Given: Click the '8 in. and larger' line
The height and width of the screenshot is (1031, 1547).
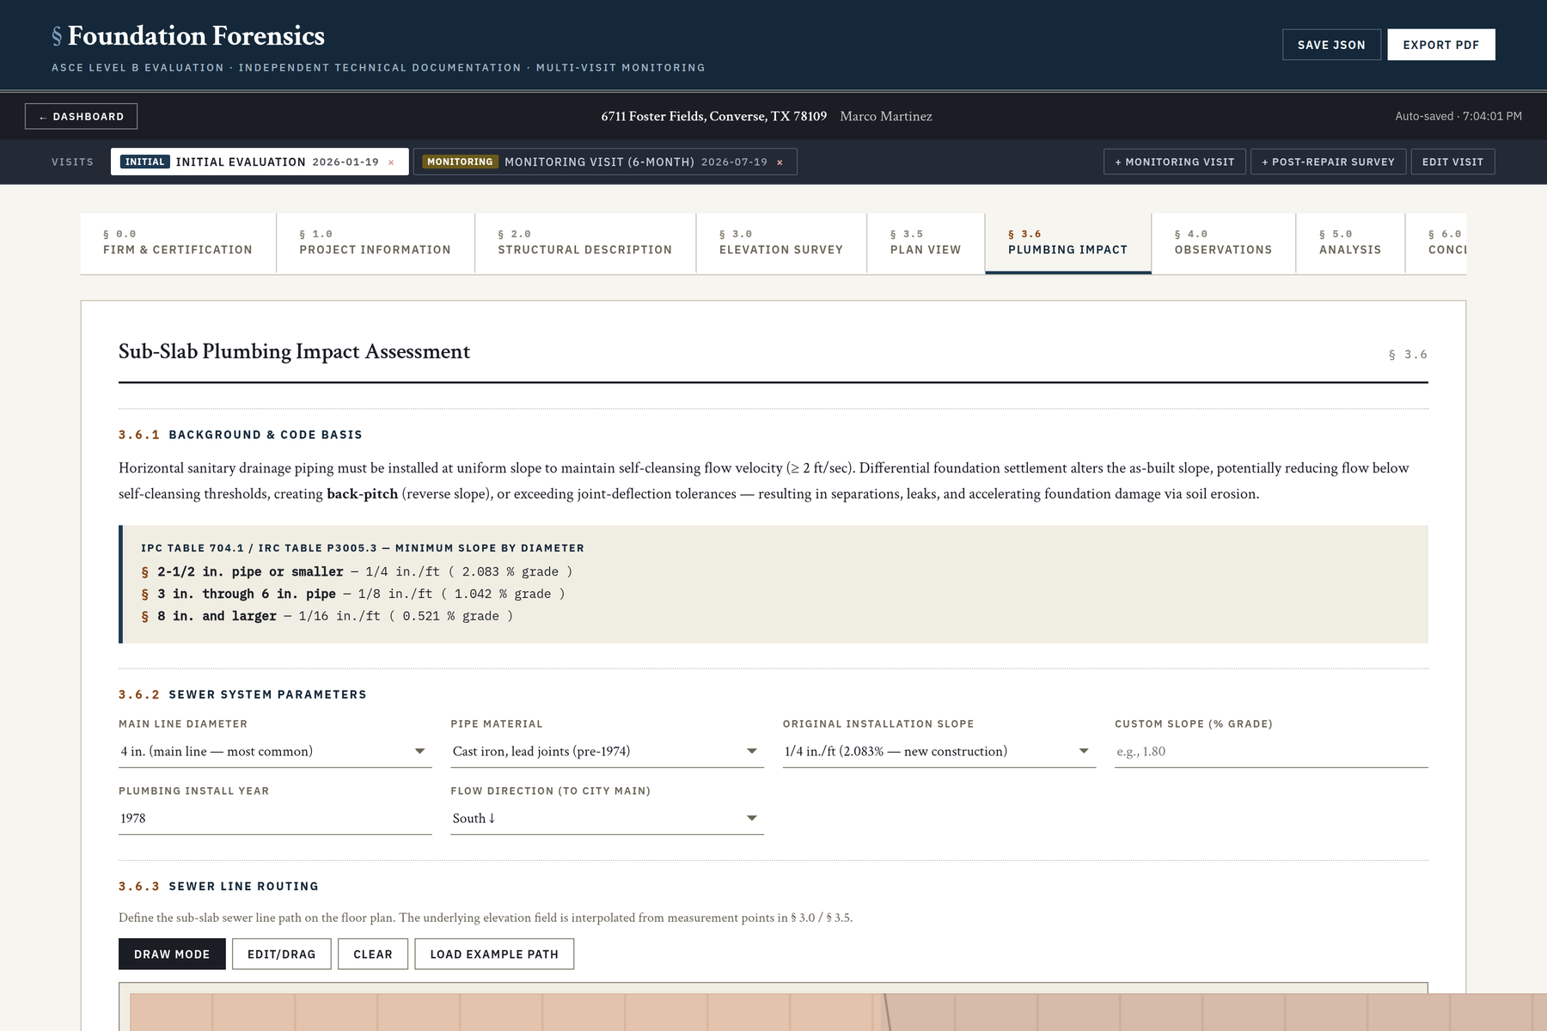Looking at the screenshot, I should [327, 616].
